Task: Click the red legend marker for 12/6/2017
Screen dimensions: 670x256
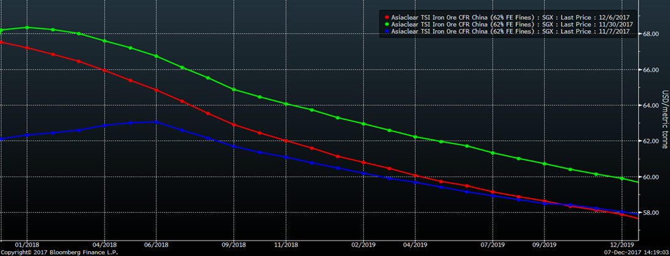Action: [x=386, y=17]
